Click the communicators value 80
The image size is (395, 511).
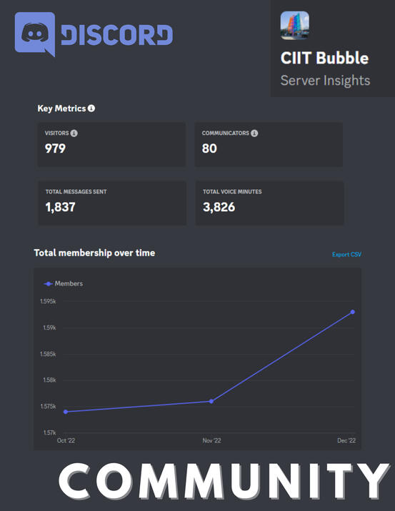(209, 148)
